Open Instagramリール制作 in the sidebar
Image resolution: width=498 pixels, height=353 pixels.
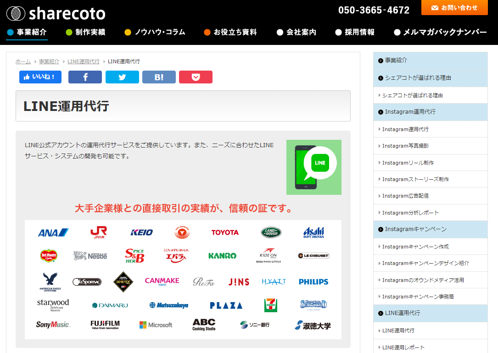point(408,163)
